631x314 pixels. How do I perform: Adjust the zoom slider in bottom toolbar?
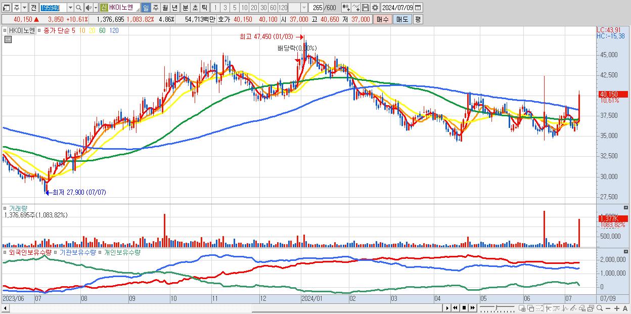[496, 308]
